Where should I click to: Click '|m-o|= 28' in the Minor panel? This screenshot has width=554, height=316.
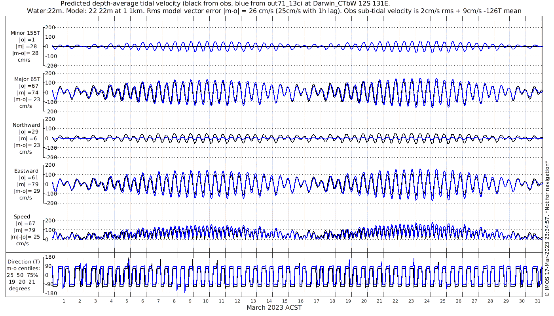coord(25,53)
